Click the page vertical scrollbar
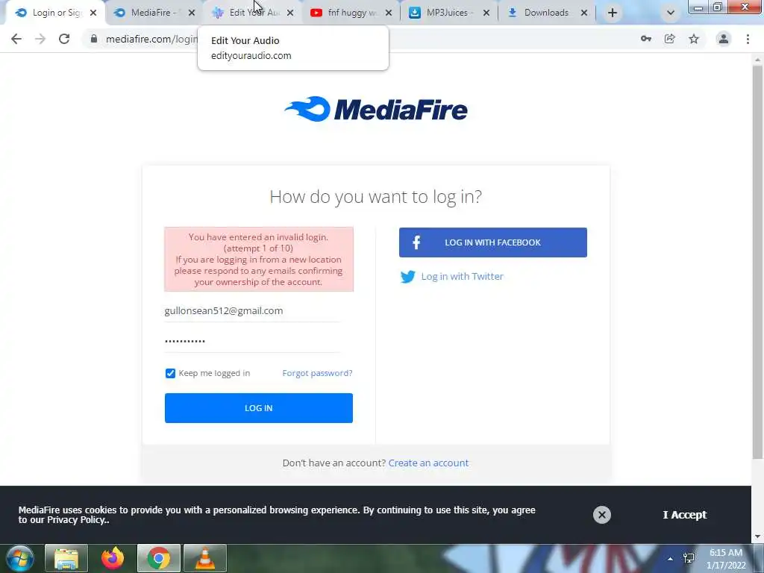 pyautogui.click(x=757, y=263)
